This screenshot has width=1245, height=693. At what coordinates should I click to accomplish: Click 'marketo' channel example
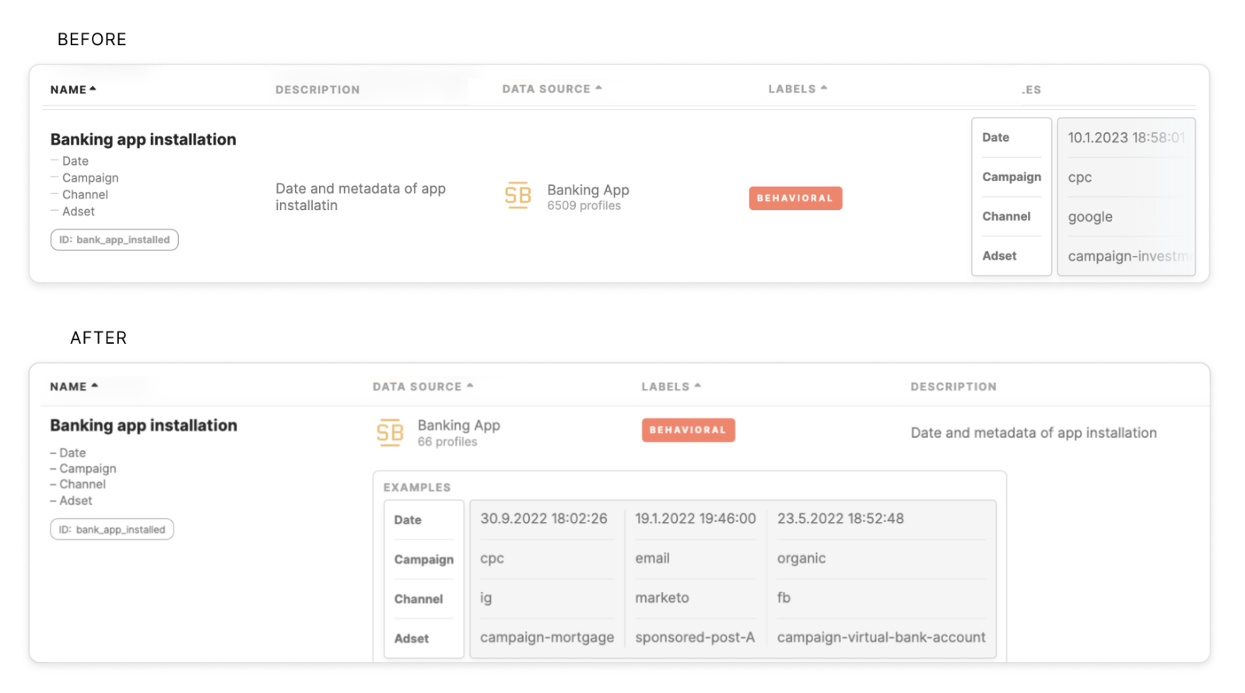(x=662, y=598)
